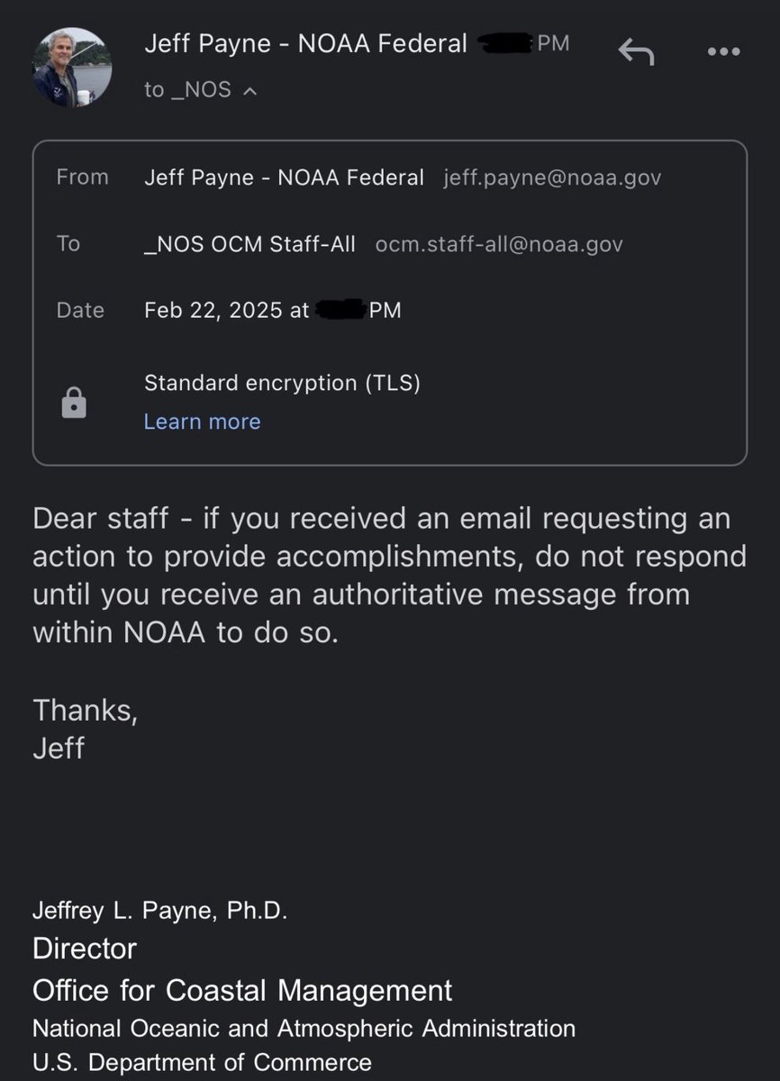The image size is (780, 1081).
Task: Tap the "Director" title in signature
Action: (85, 949)
